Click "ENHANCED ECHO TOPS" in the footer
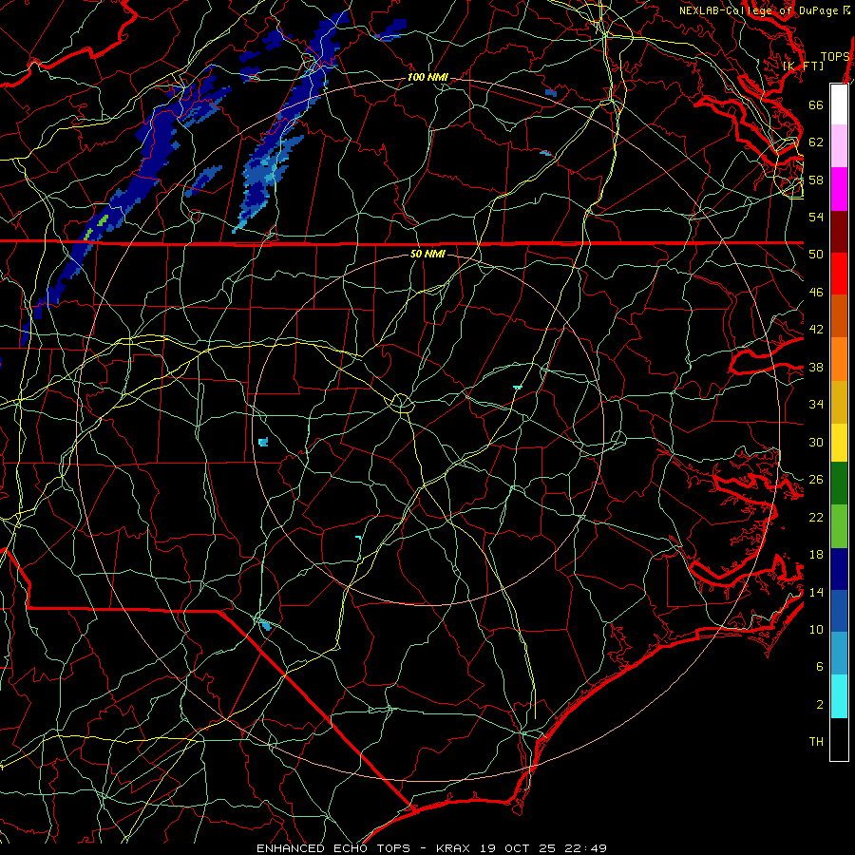 333,848
